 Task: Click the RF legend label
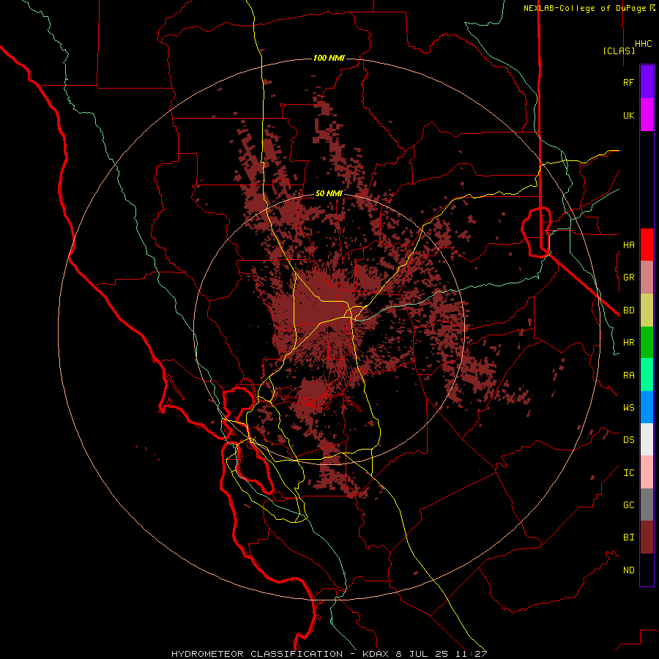coord(628,82)
